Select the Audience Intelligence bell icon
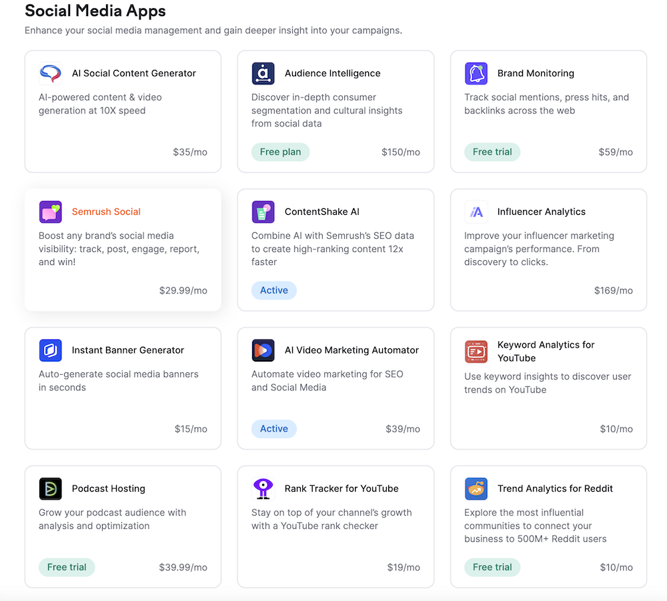This screenshot has height=601, width=667. click(x=263, y=73)
